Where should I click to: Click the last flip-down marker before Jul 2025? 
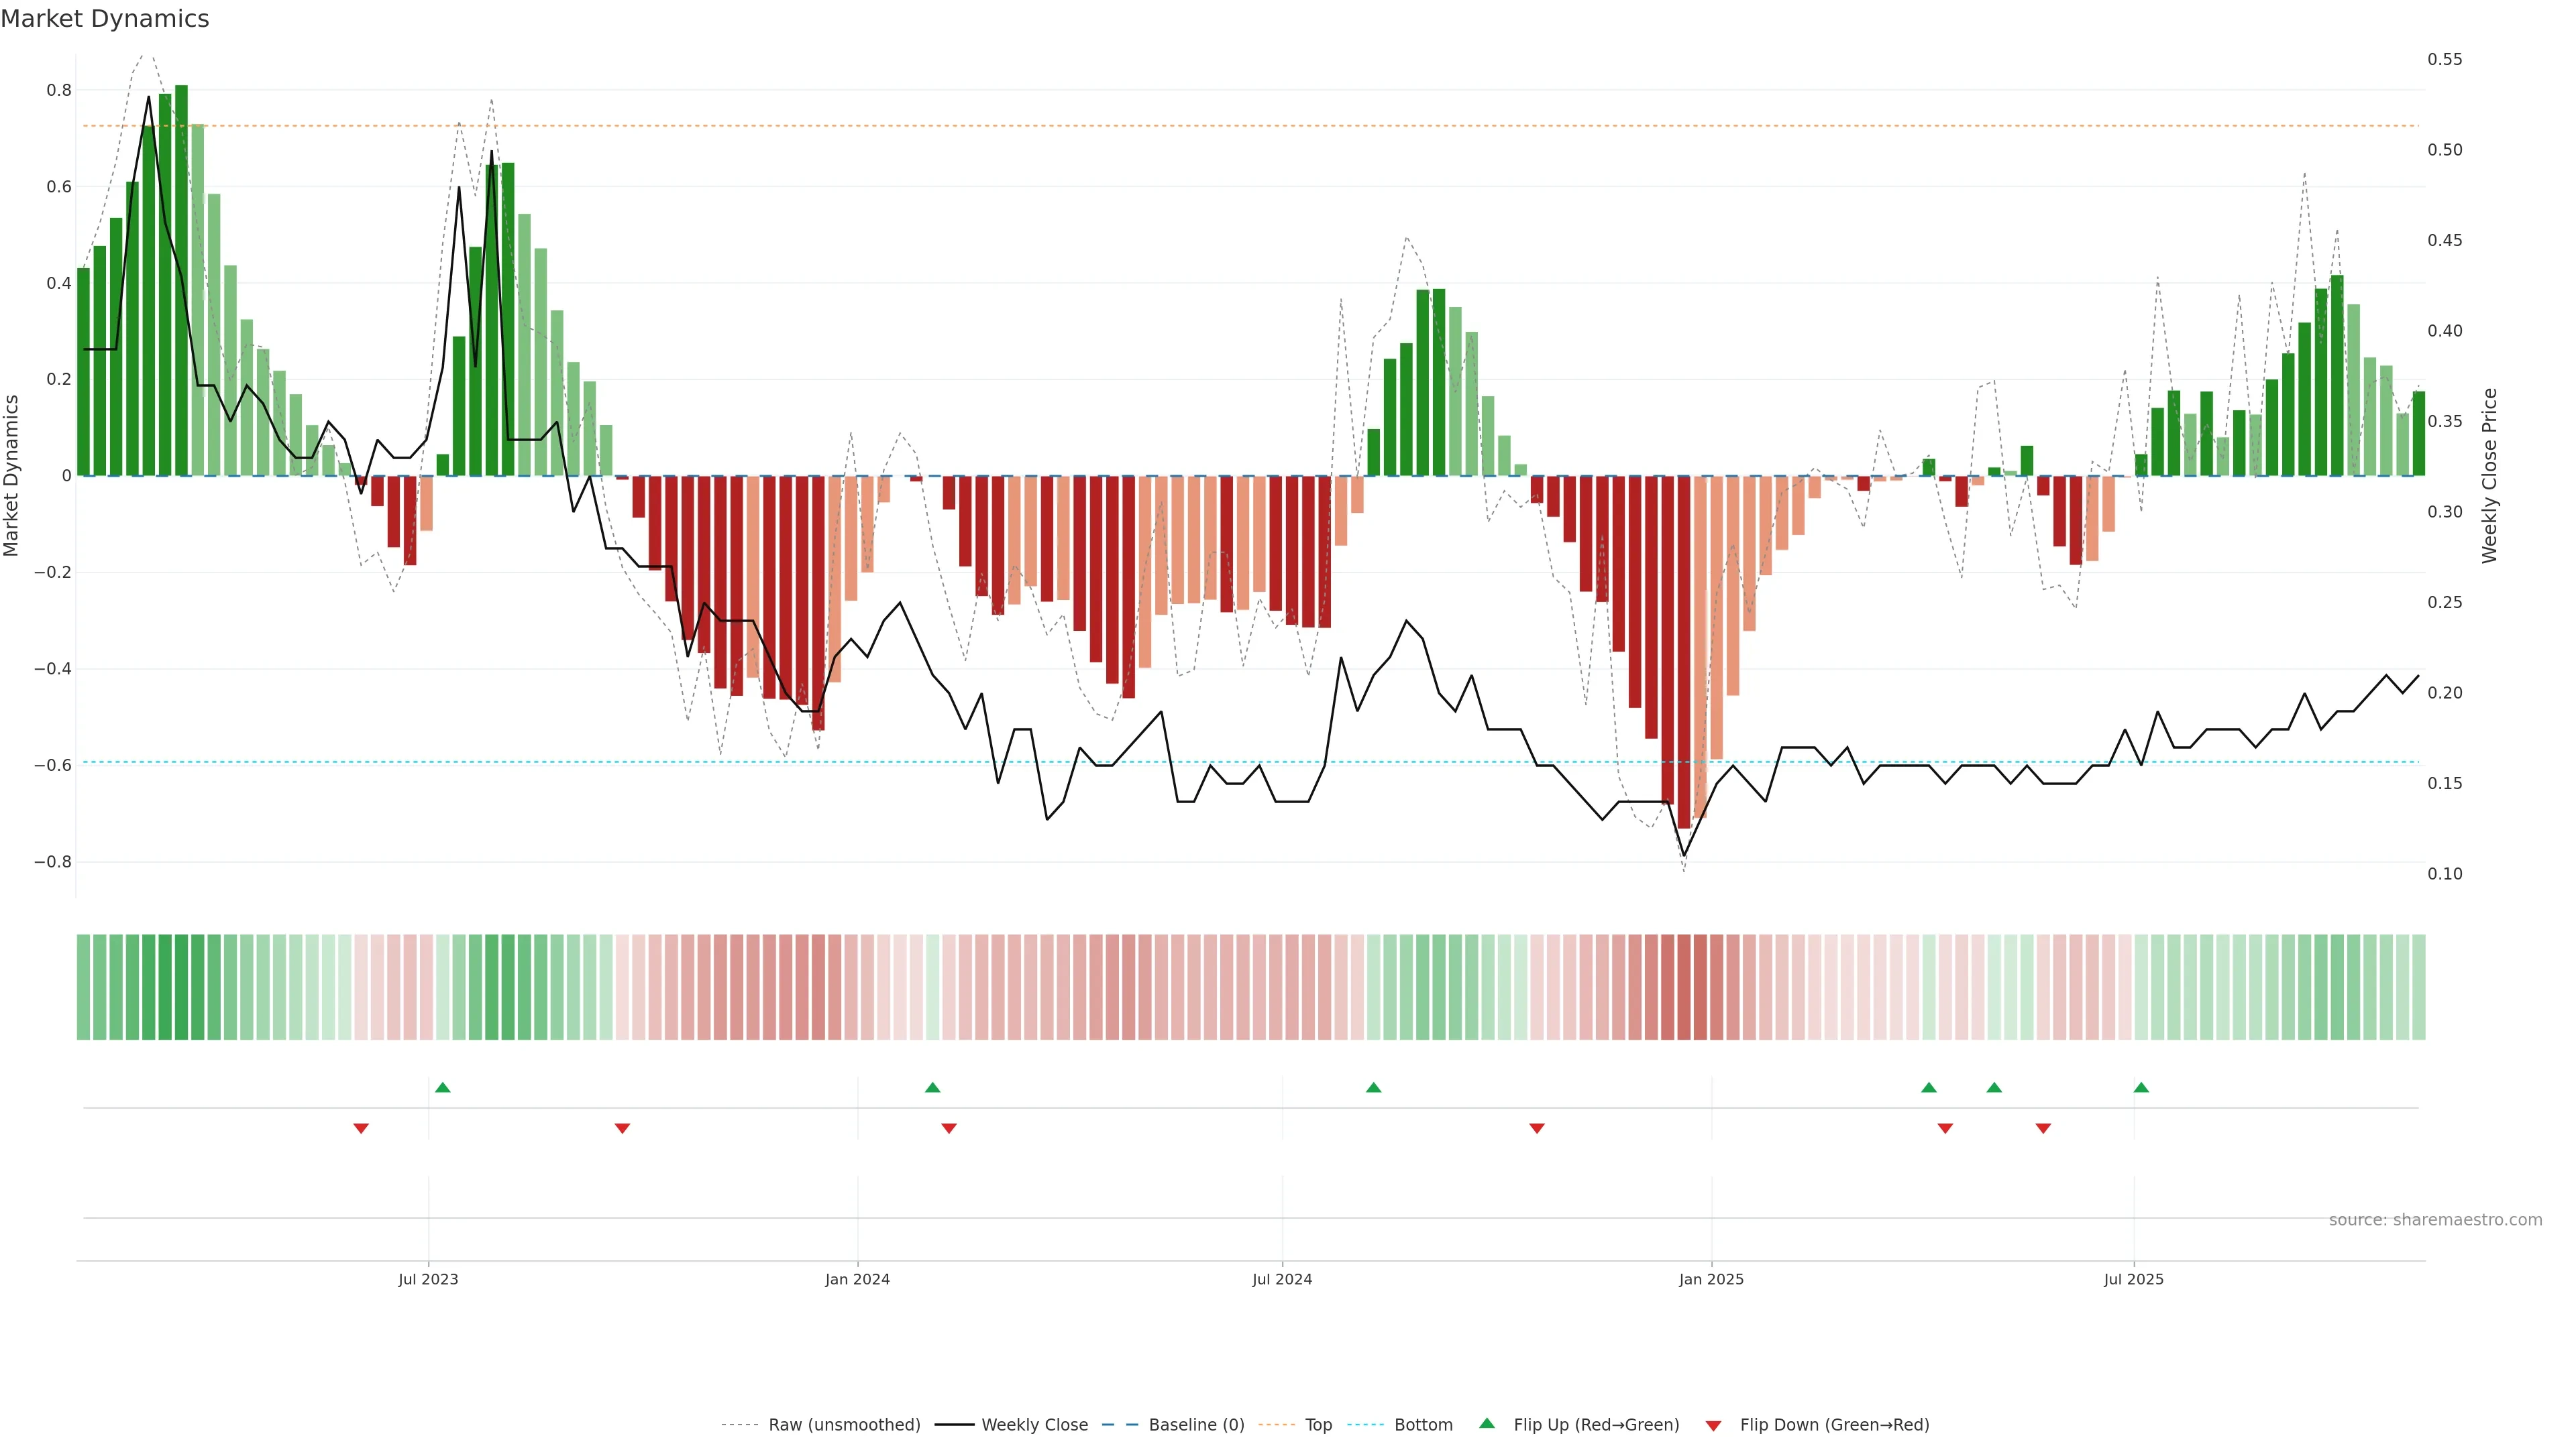pyautogui.click(x=2043, y=1128)
